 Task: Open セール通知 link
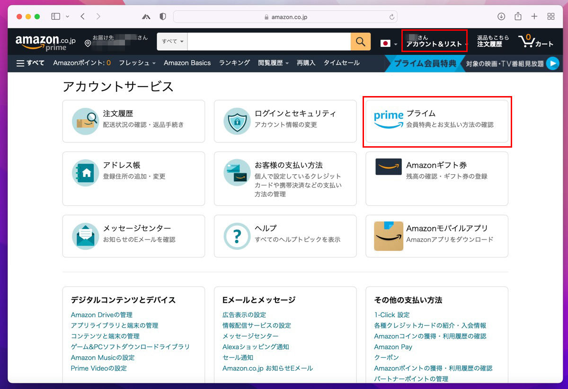(238, 357)
